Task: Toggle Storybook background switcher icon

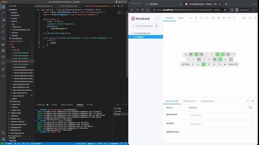Action: [x=213, y=18]
